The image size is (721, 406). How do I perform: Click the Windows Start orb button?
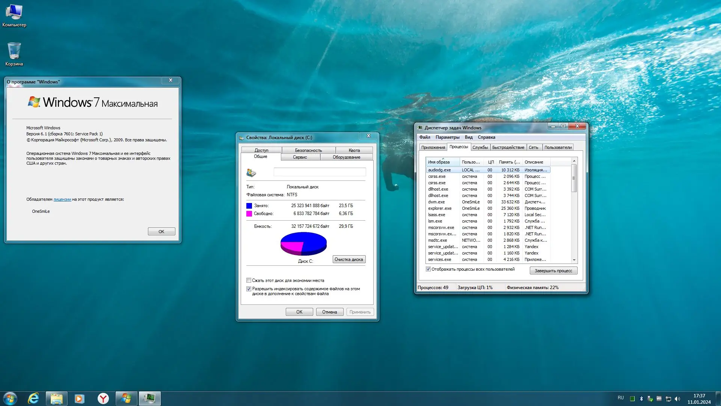tap(10, 398)
